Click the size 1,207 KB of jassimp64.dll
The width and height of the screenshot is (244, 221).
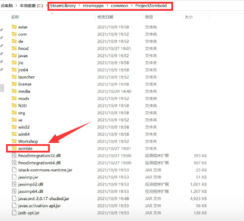(198, 192)
